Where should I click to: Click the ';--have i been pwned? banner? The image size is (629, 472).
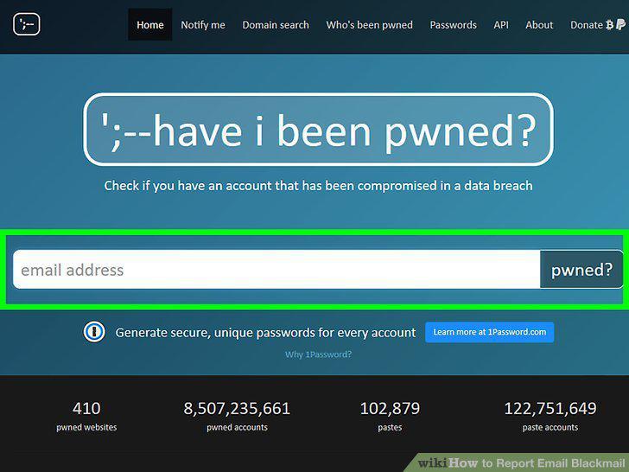coord(319,130)
